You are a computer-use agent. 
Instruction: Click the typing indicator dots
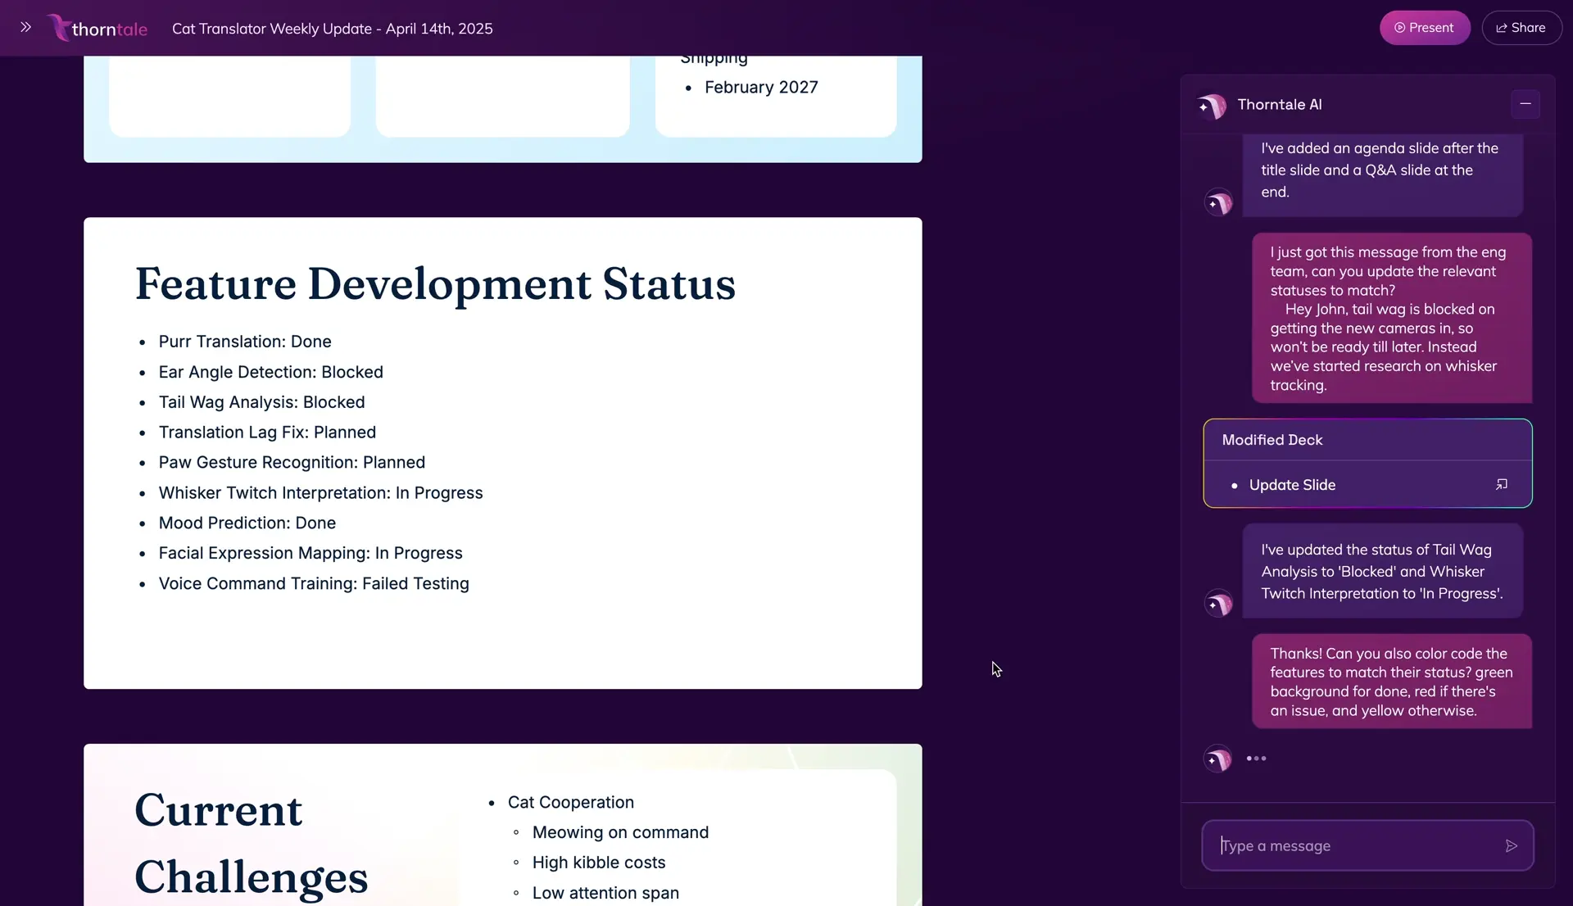(1256, 759)
